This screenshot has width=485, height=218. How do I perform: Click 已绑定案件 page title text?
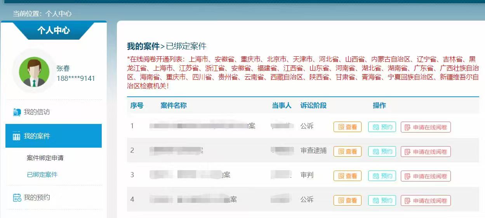click(x=186, y=46)
